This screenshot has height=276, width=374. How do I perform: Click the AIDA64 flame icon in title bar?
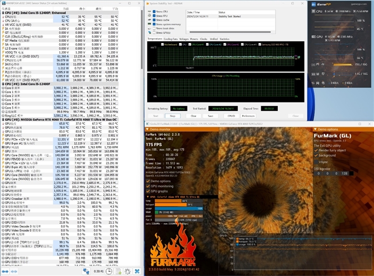coord(148,3)
